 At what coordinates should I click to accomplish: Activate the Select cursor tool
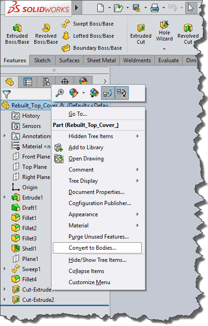pos(191,8)
